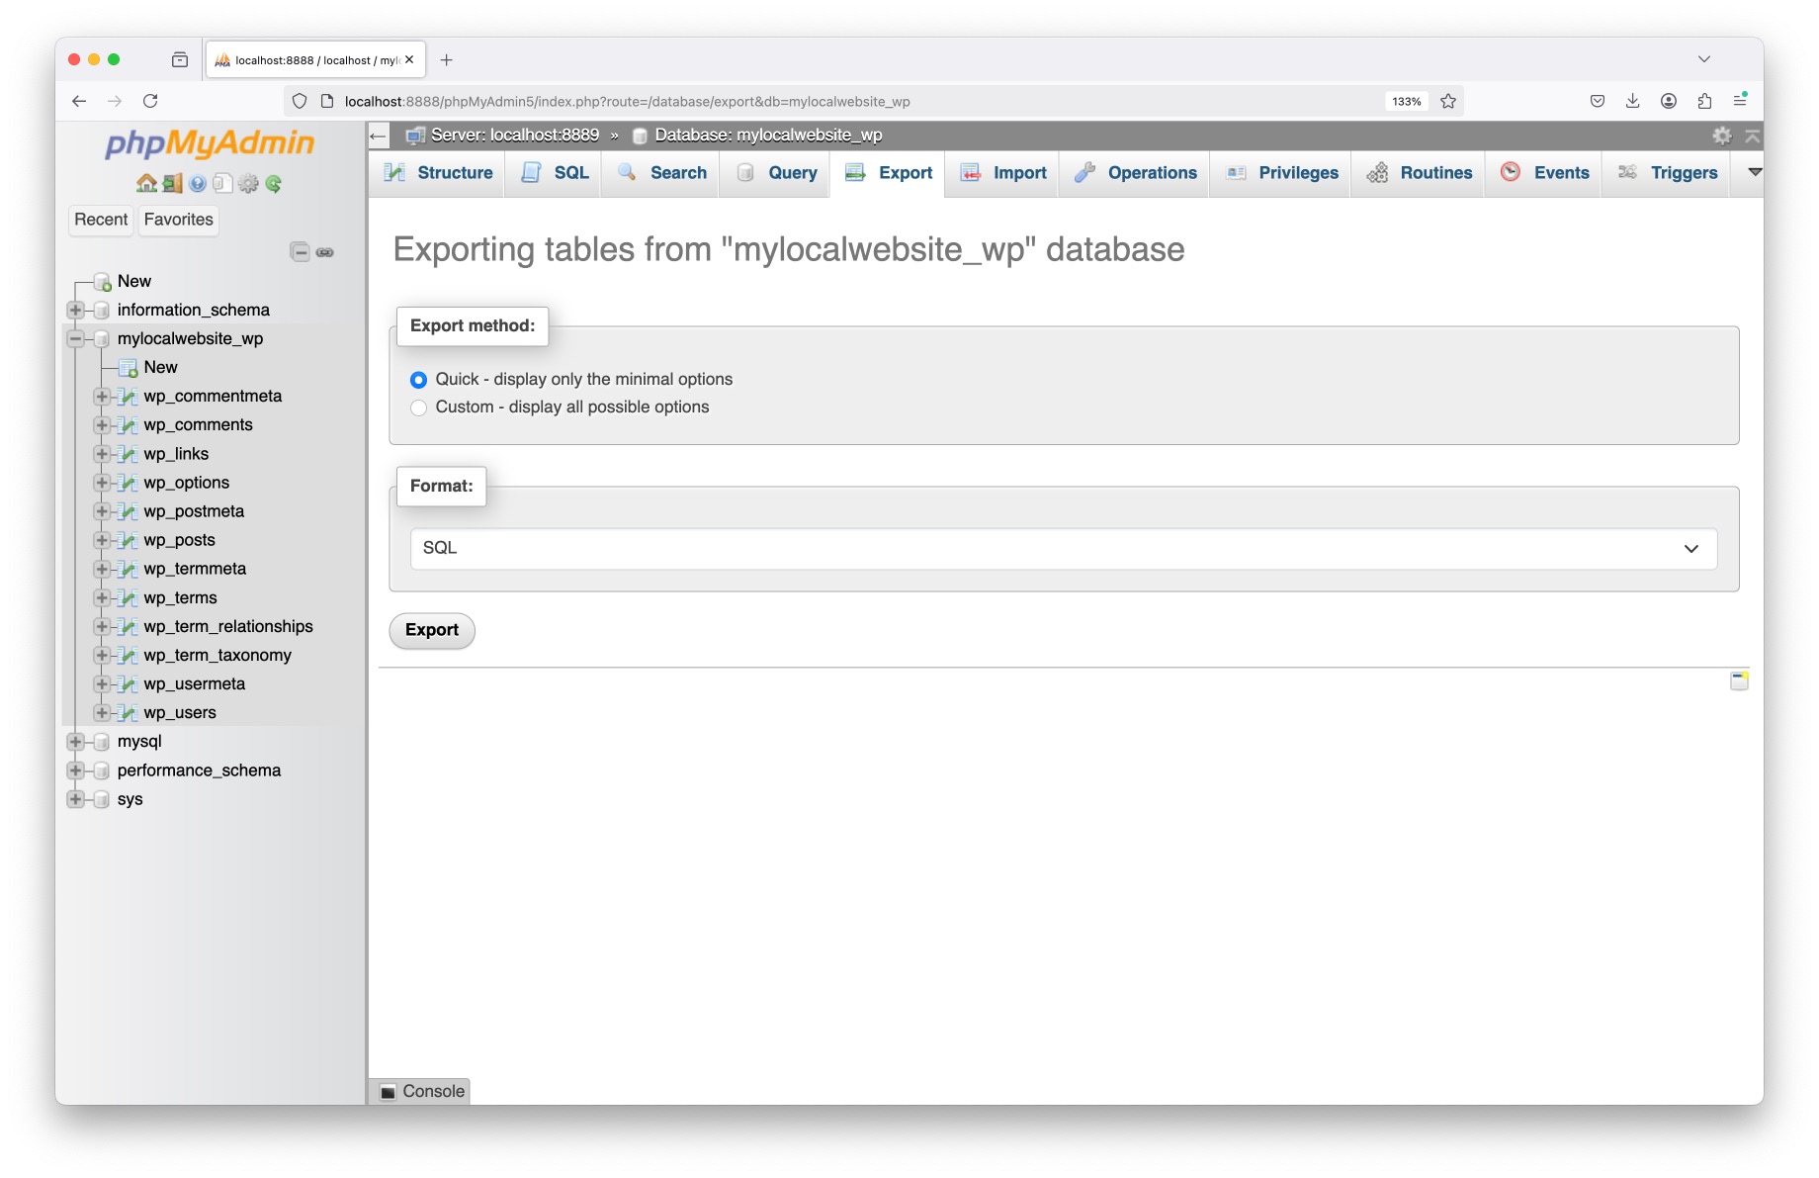The image size is (1819, 1178).
Task: Select wp_termmeta table in tree
Action: pyautogui.click(x=195, y=569)
